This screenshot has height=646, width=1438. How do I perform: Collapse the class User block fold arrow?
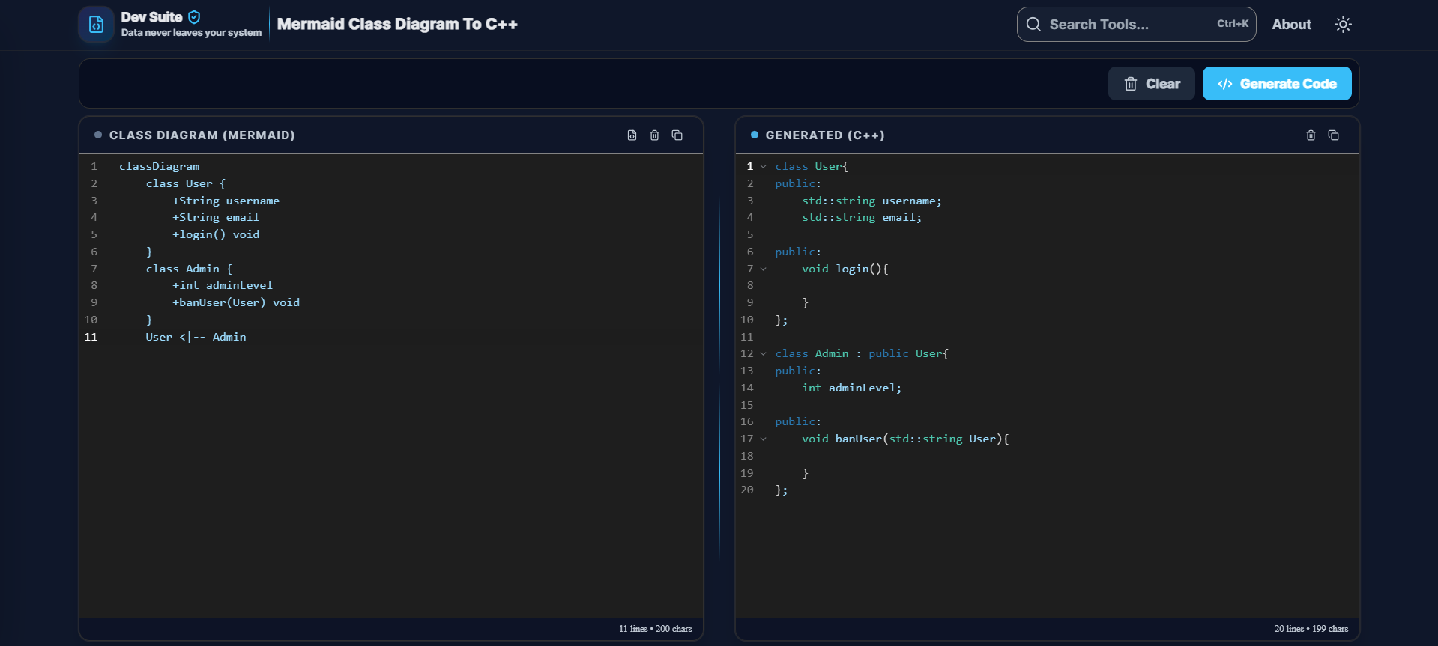click(x=764, y=167)
